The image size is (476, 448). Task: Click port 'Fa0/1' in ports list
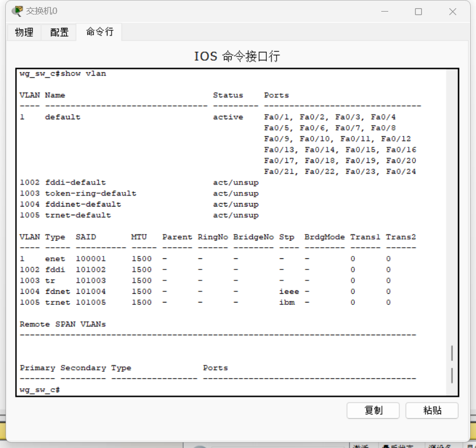[x=276, y=117]
